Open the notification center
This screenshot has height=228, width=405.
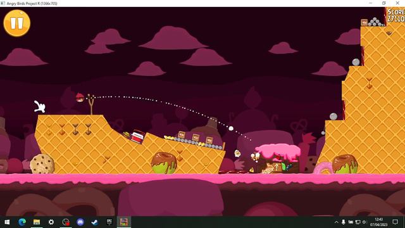pos(395,222)
